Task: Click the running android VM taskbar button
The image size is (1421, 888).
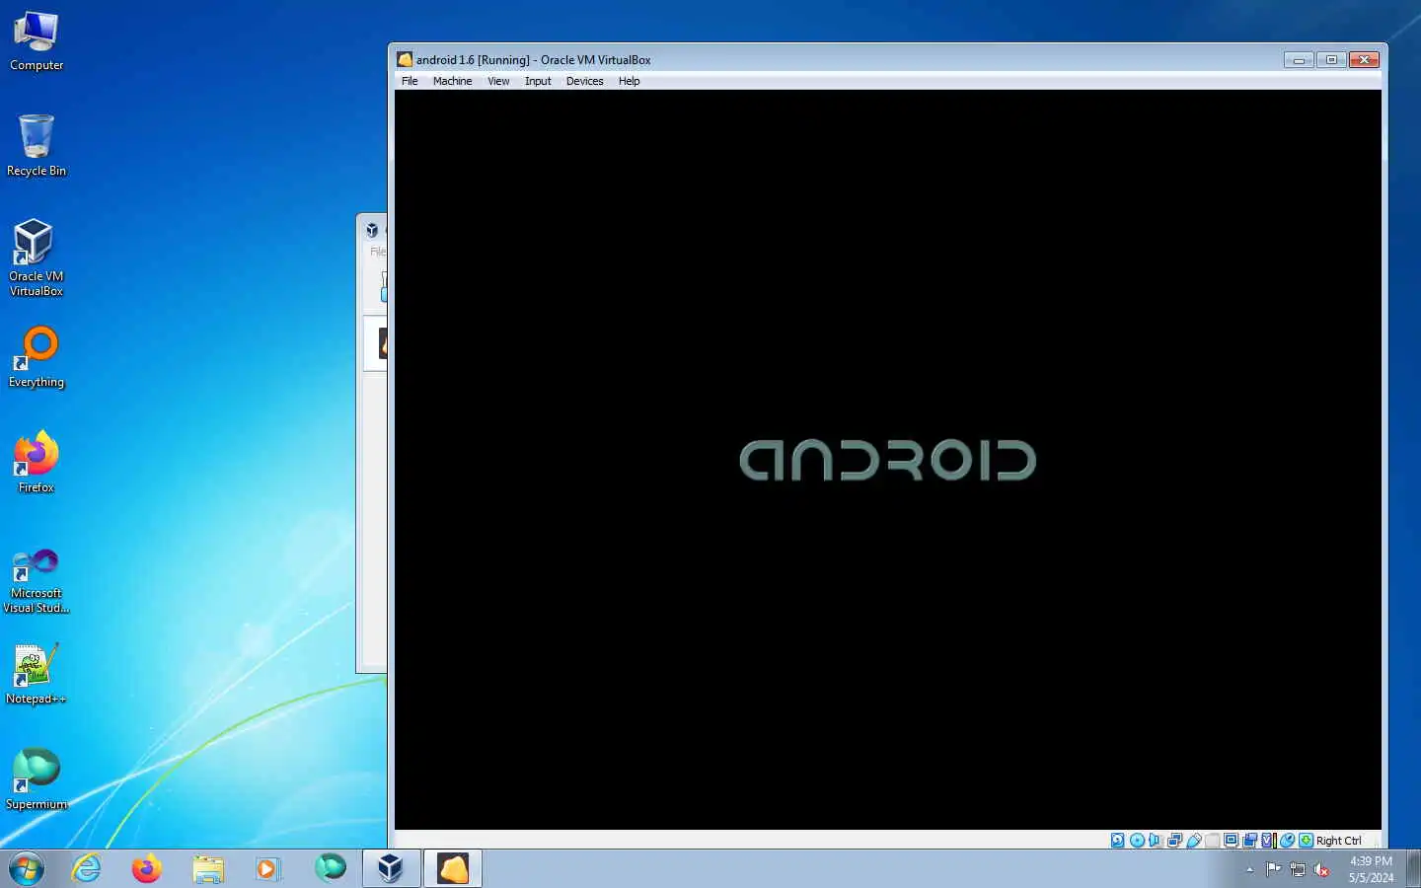Action: (453, 868)
